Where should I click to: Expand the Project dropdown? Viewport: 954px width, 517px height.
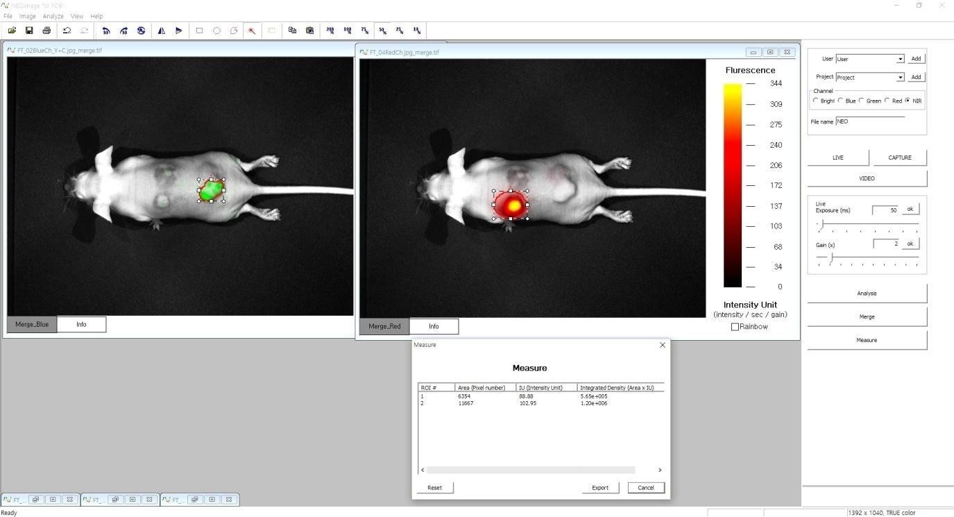tap(900, 77)
